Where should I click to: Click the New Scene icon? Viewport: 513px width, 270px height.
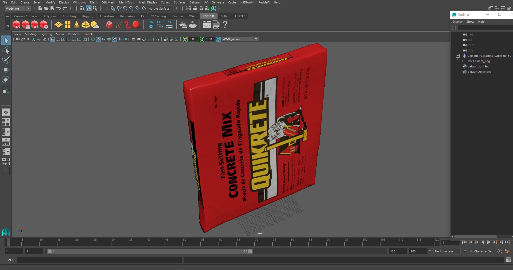coord(40,9)
